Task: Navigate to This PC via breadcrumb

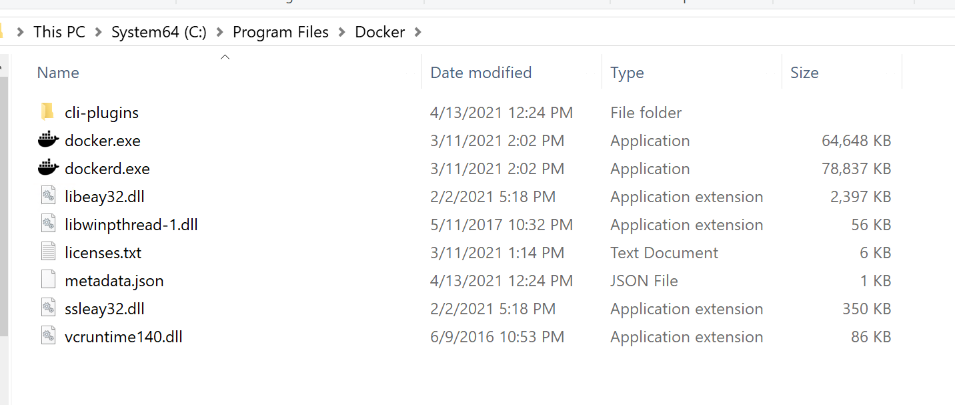Action: [59, 31]
